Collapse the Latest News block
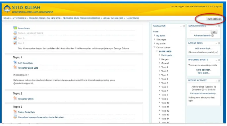This screenshot has width=227, height=126. pos(216,43)
